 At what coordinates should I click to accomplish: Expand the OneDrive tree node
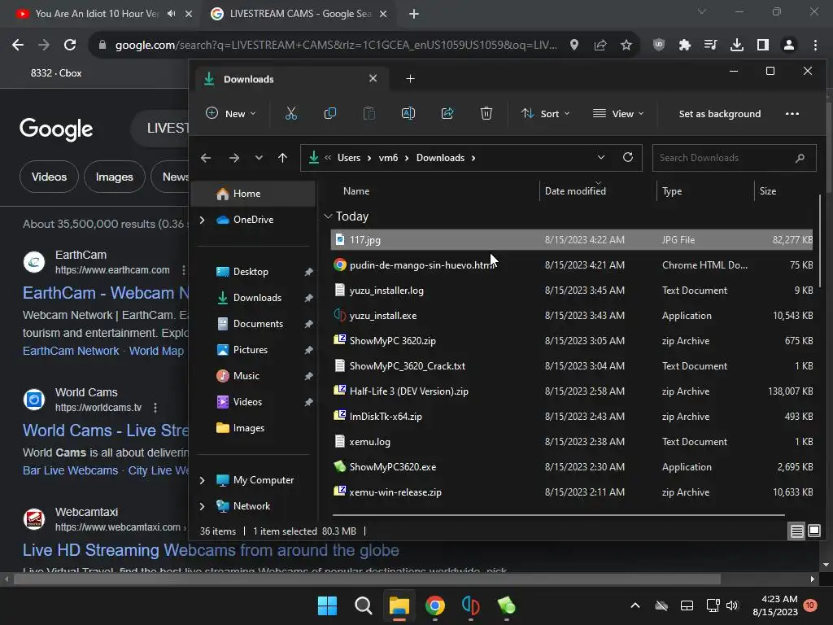coord(202,220)
